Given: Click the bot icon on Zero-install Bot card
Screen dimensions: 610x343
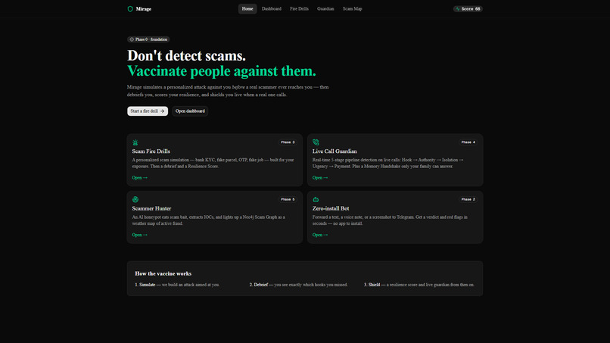Looking at the screenshot, I should tap(316, 199).
